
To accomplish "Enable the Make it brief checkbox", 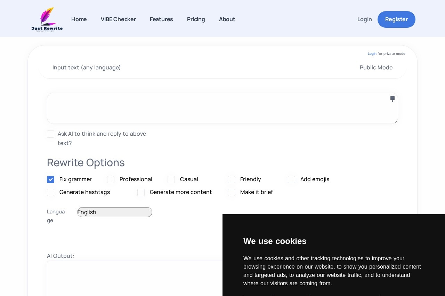I will point(232,193).
